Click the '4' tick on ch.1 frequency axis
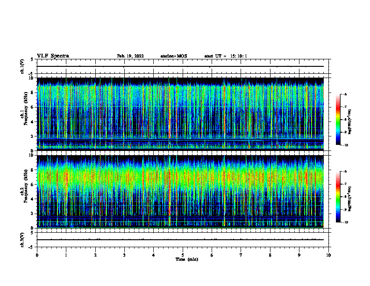 [x=33, y=122]
